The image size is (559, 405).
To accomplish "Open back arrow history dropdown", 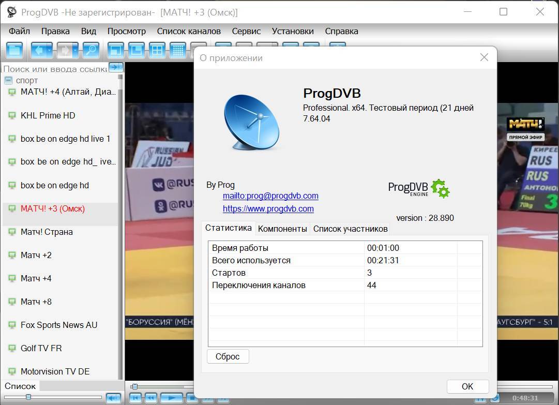I will 50,50.
